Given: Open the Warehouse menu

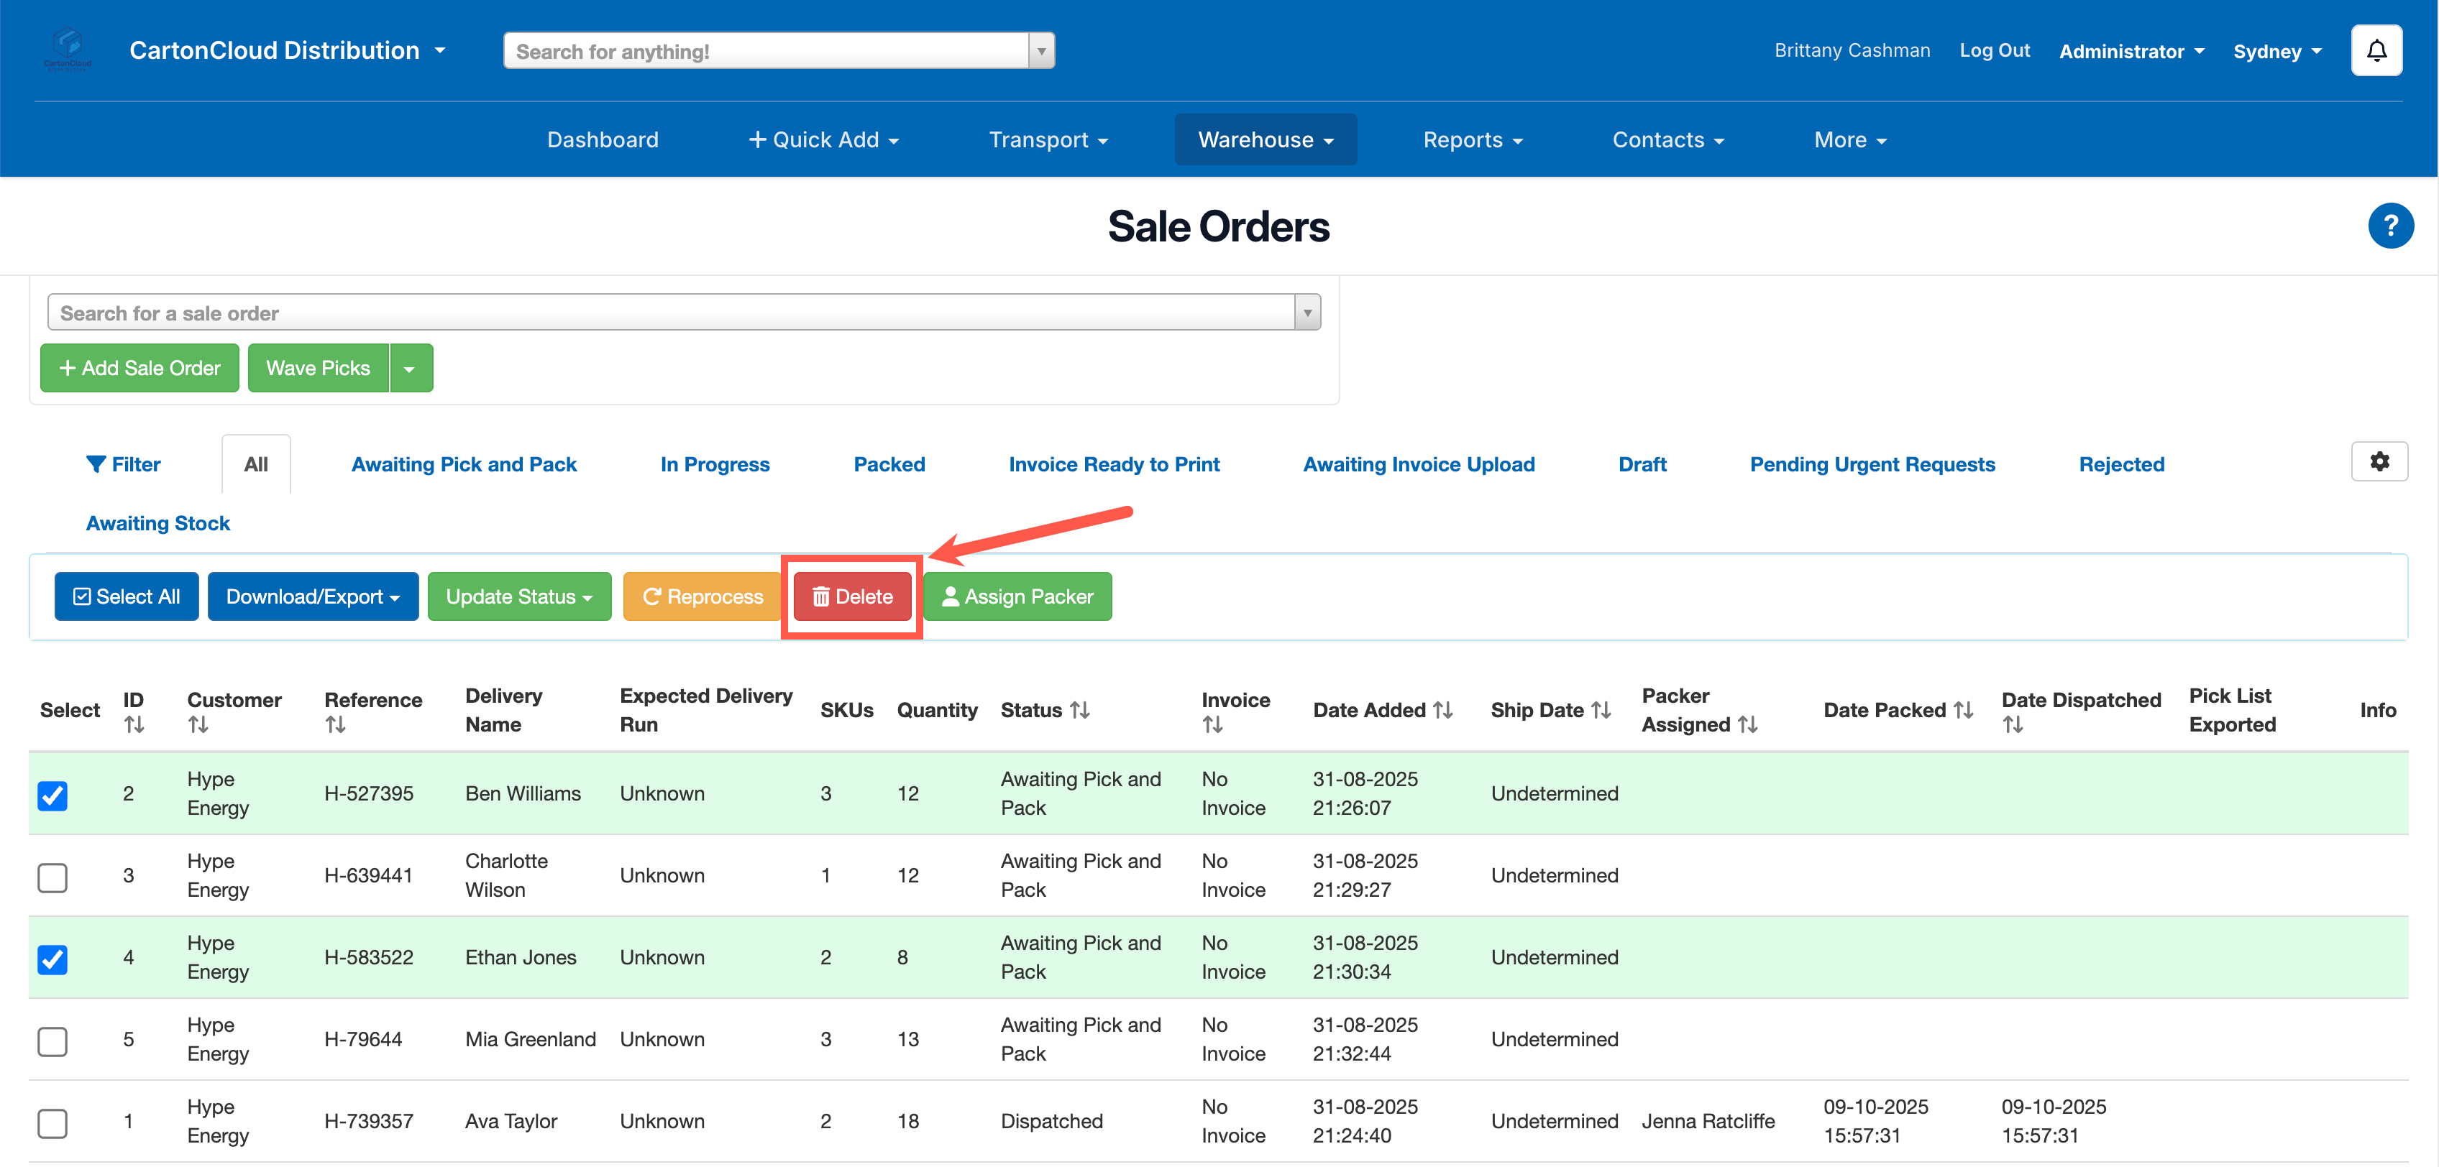Looking at the screenshot, I should [1265, 139].
